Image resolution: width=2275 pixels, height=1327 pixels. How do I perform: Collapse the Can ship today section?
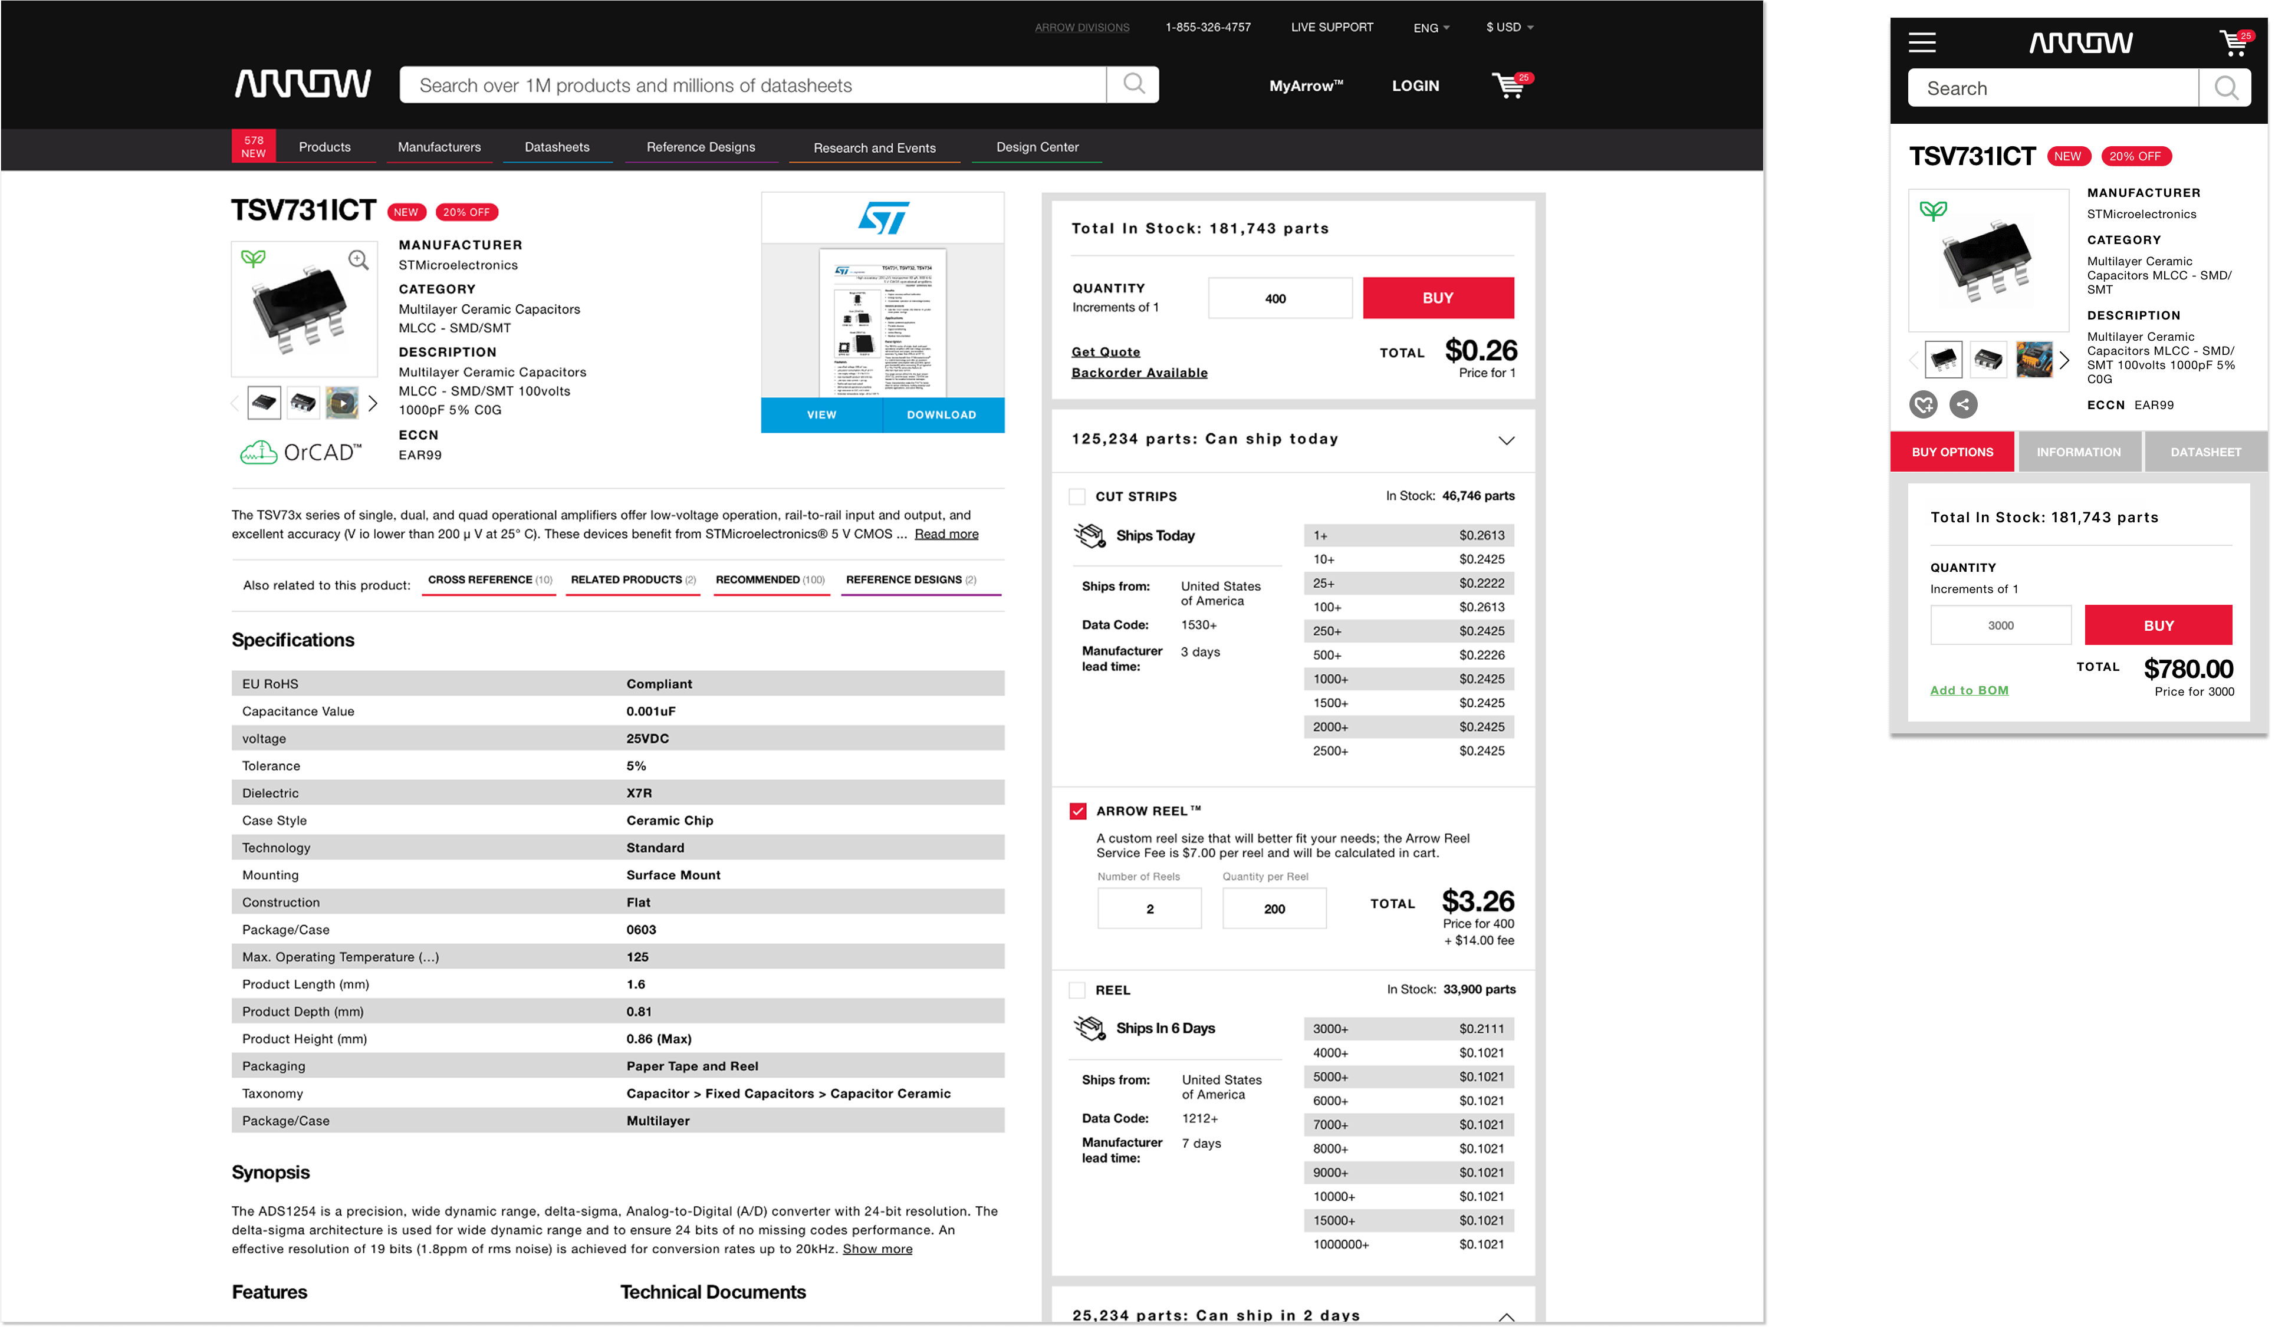(x=1506, y=440)
